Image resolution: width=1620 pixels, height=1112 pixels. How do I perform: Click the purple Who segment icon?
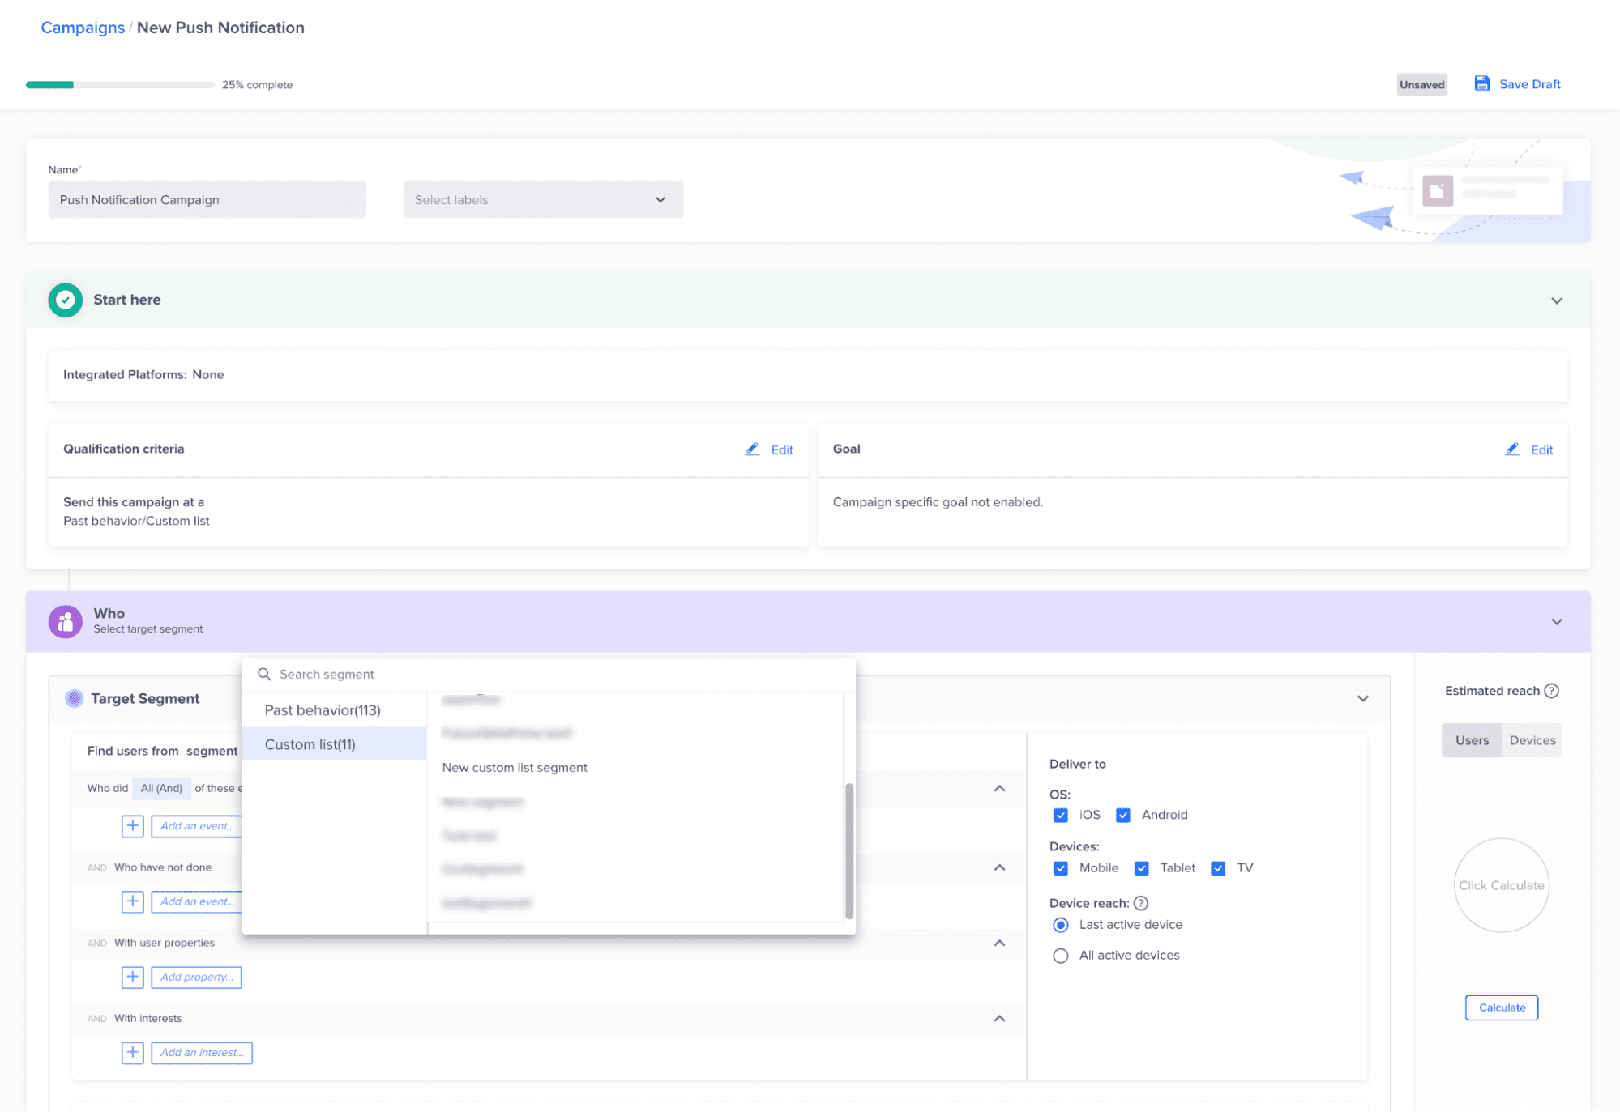click(x=65, y=621)
